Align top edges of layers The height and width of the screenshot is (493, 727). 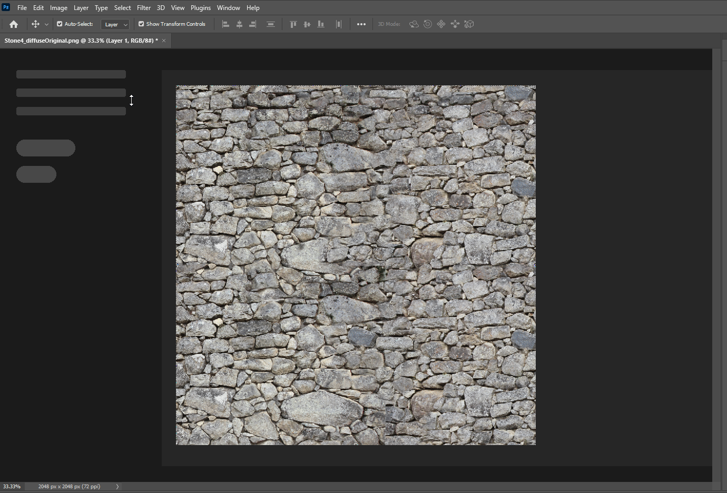293,24
